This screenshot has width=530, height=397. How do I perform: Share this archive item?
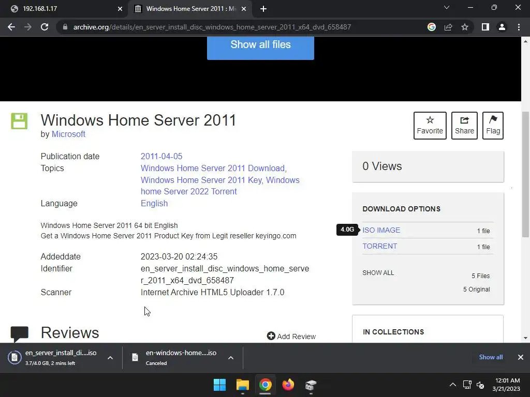click(x=464, y=126)
